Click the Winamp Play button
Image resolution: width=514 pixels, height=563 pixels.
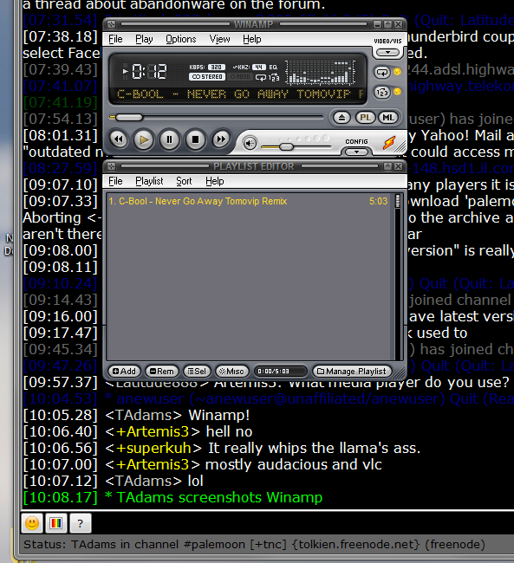tap(144, 139)
